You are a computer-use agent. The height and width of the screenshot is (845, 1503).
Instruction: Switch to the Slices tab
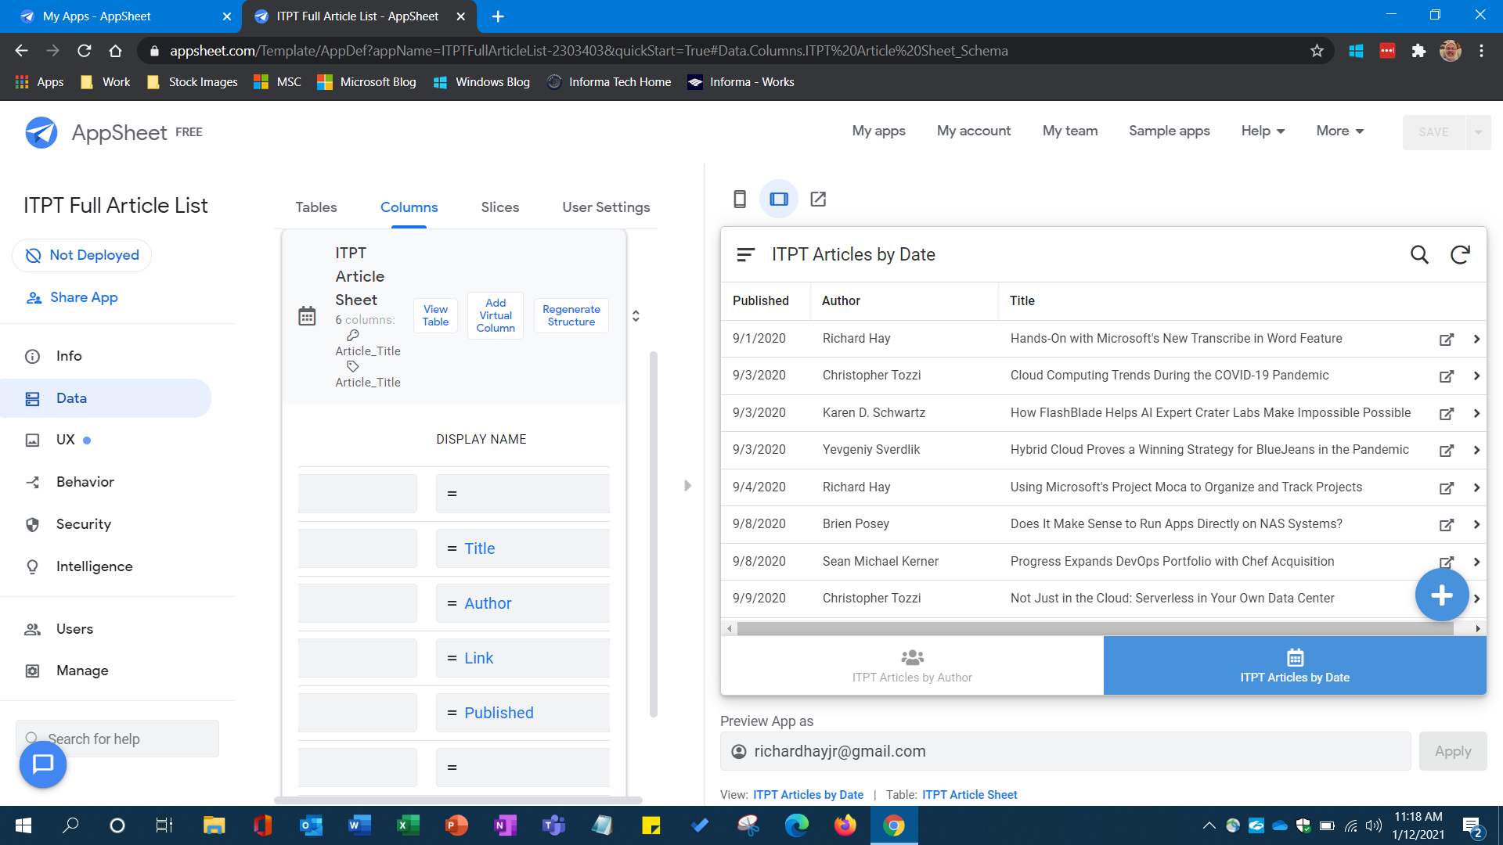500,207
